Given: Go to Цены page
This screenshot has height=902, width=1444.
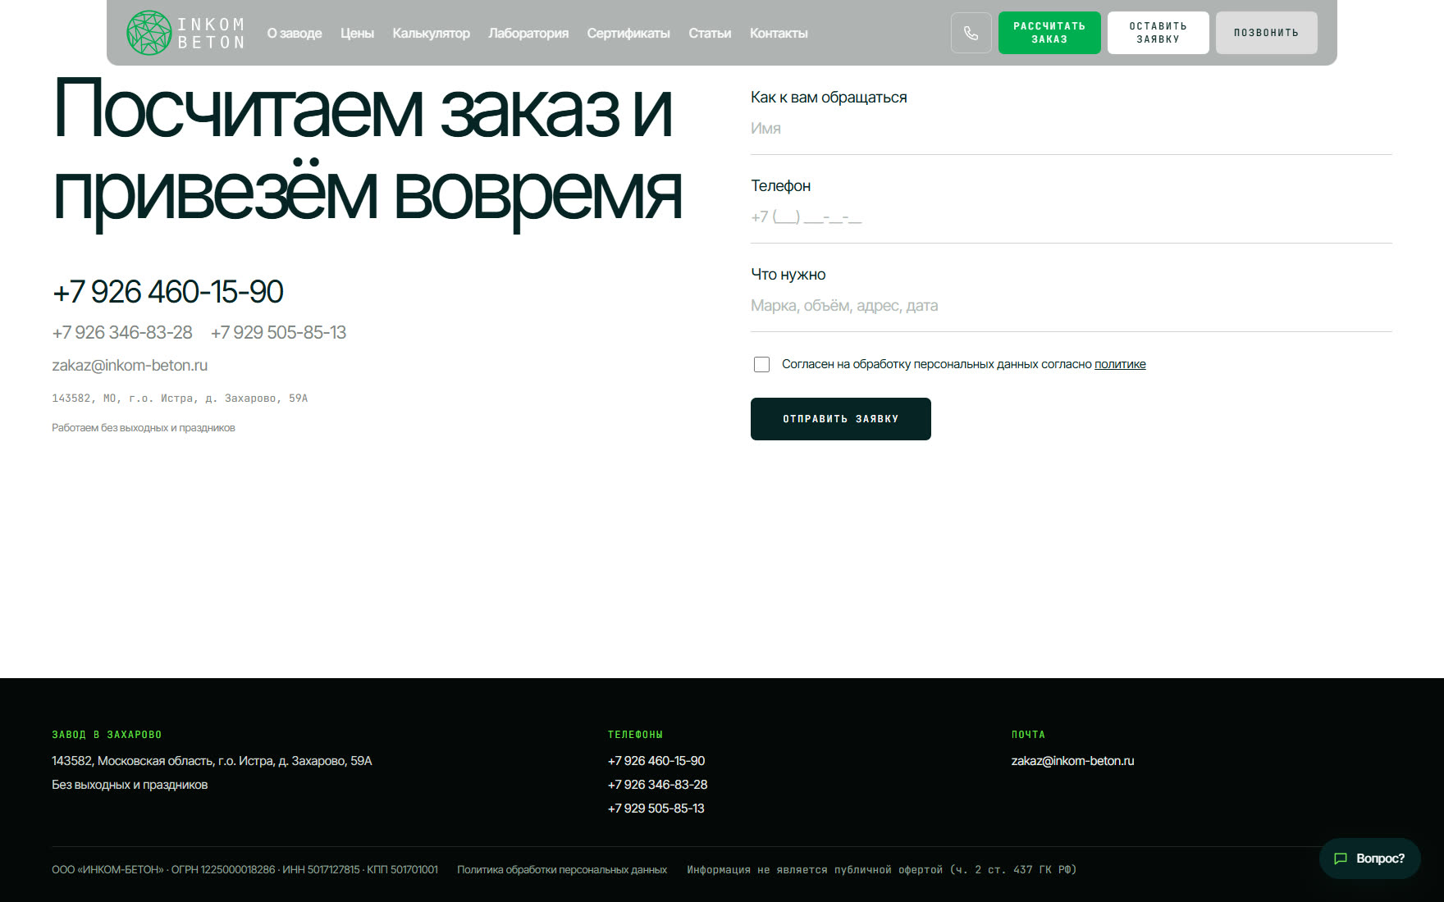Looking at the screenshot, I should tap(357, 34).
